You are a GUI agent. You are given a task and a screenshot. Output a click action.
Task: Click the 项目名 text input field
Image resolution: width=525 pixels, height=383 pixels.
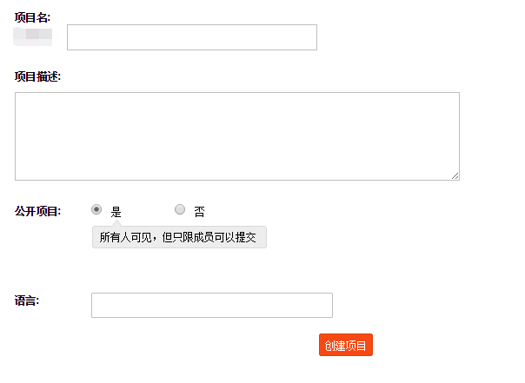pos(192,37)
